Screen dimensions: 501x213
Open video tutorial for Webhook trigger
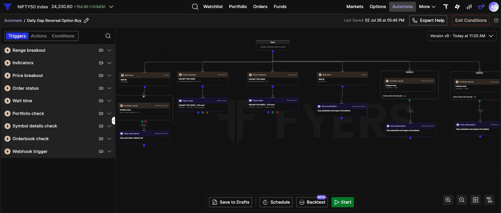click(101, 151)
